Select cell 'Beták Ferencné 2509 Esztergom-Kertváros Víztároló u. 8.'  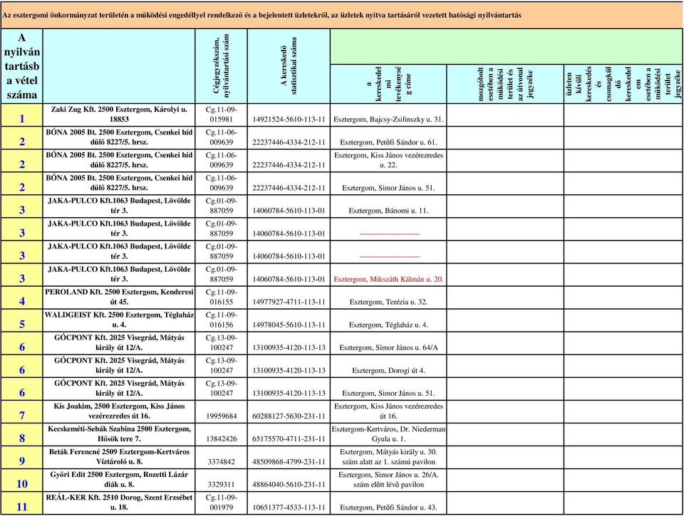point(119,457)
